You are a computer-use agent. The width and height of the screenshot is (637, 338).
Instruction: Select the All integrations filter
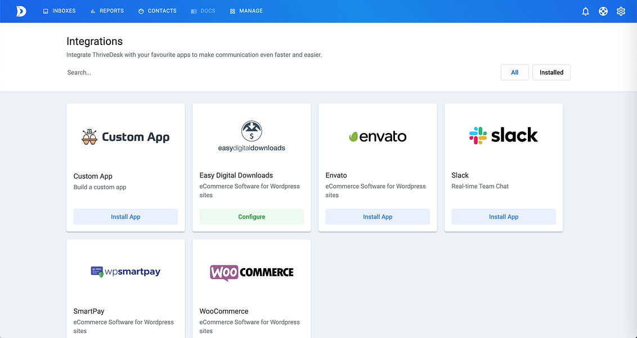(514, 72)
